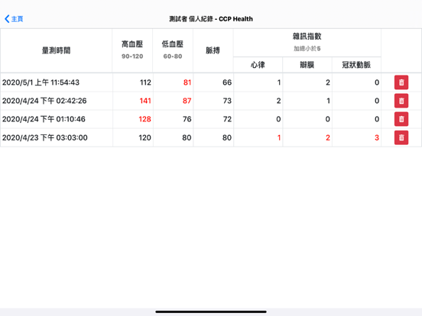Image resolution: width=422 pixels, height=316 pixels.
Task: Click the red 141 high pressure value
Action: (x=145, y=101)
